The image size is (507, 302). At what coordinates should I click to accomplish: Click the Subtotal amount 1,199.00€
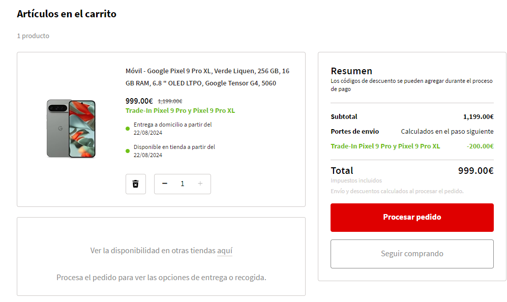478,116
